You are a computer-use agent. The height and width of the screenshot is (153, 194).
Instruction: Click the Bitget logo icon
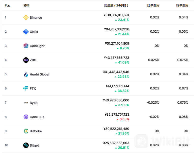26,145
